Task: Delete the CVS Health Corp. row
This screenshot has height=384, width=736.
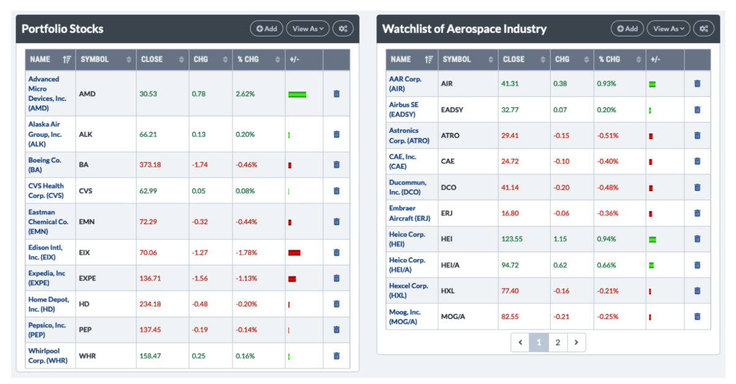Action: [x=336, y=190]
